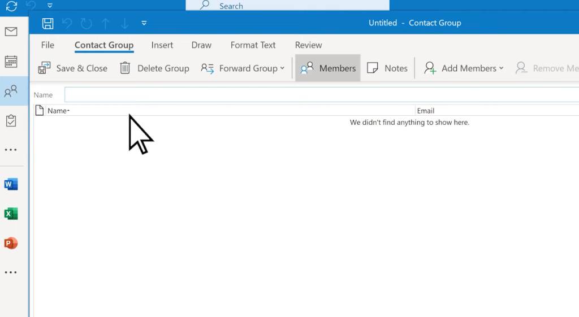Image resolution: width=579 pixels, height=317 pixels.
Task: Open the Quick Access Toolbar customize arrow
Action: pos(144,23)
